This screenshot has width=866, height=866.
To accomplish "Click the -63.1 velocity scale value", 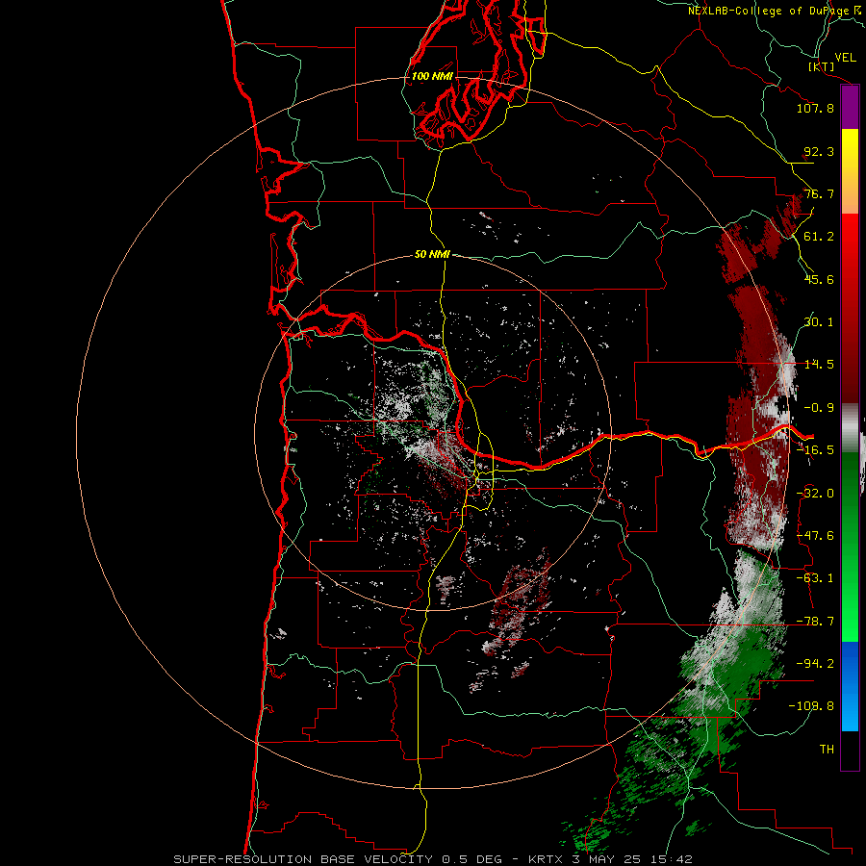I will click(815, 578).
